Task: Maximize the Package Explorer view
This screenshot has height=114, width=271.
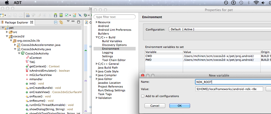Action: point(79,22)
